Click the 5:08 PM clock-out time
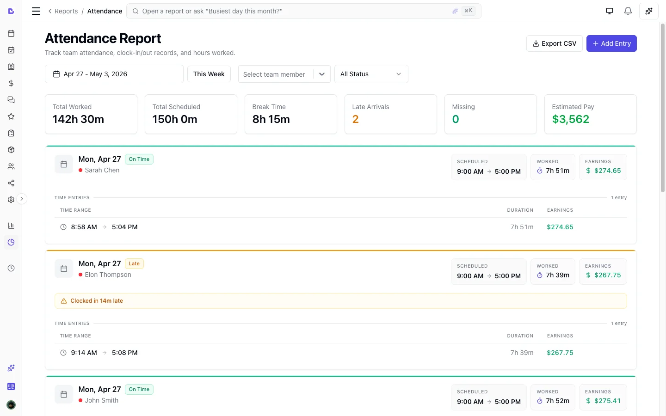The height and width of the screenshot is (416, 666). [x=125, y=353]
